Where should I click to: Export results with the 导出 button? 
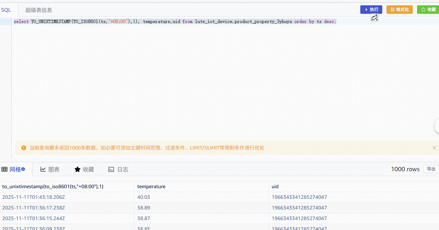coord(431,169)
